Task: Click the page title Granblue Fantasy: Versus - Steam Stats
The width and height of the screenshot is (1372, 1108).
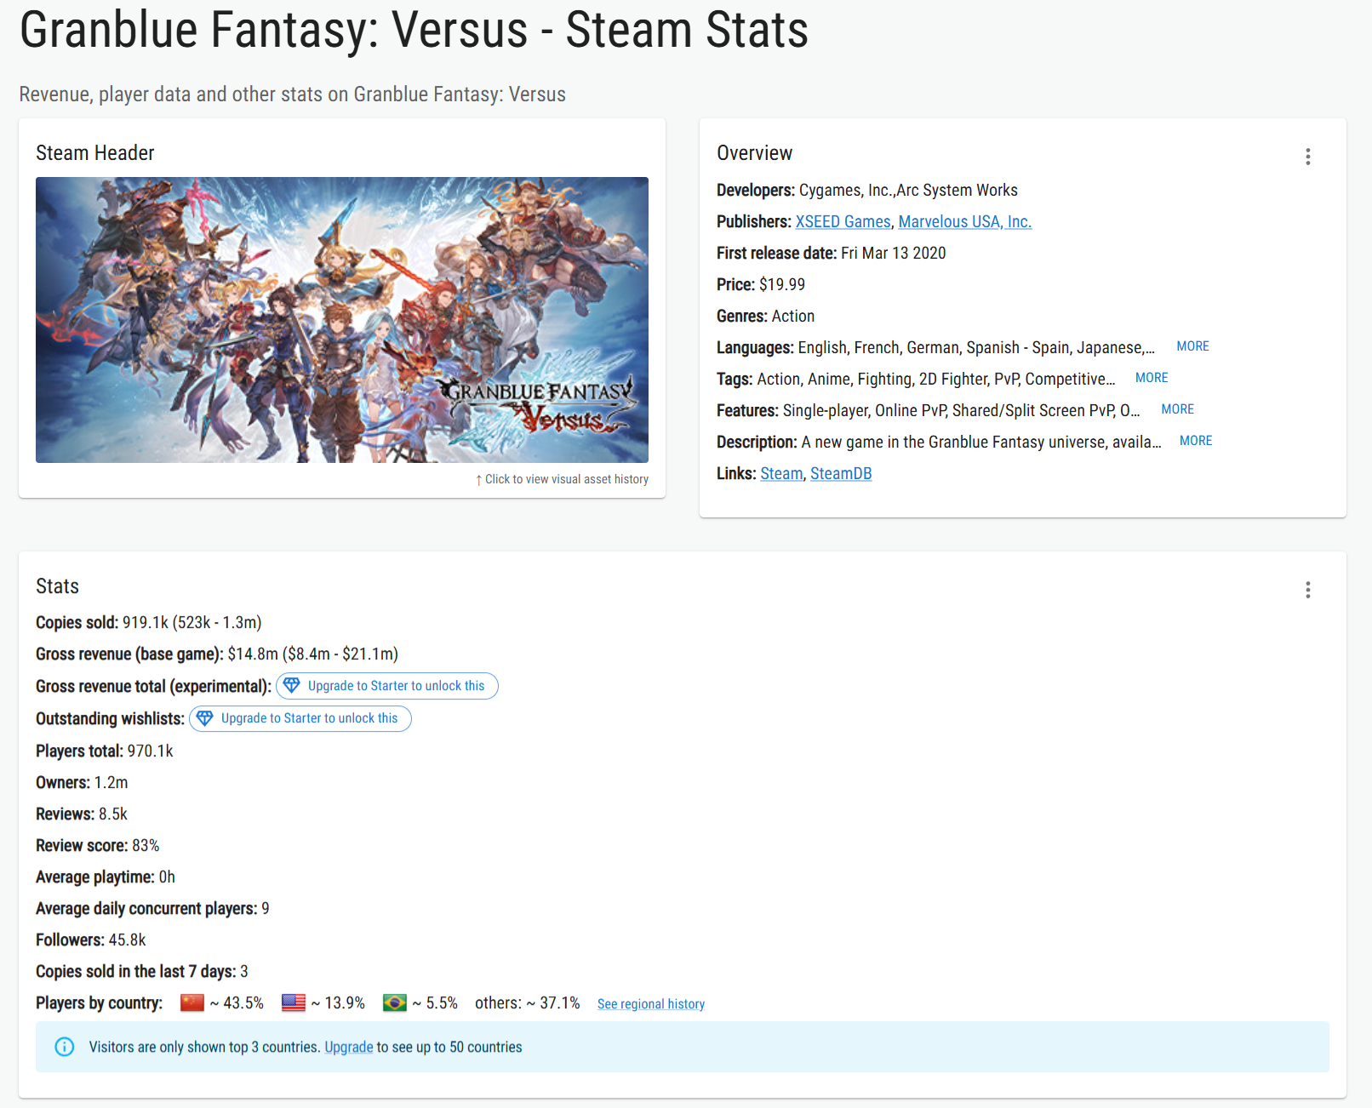Action: (x=414, y=30)
